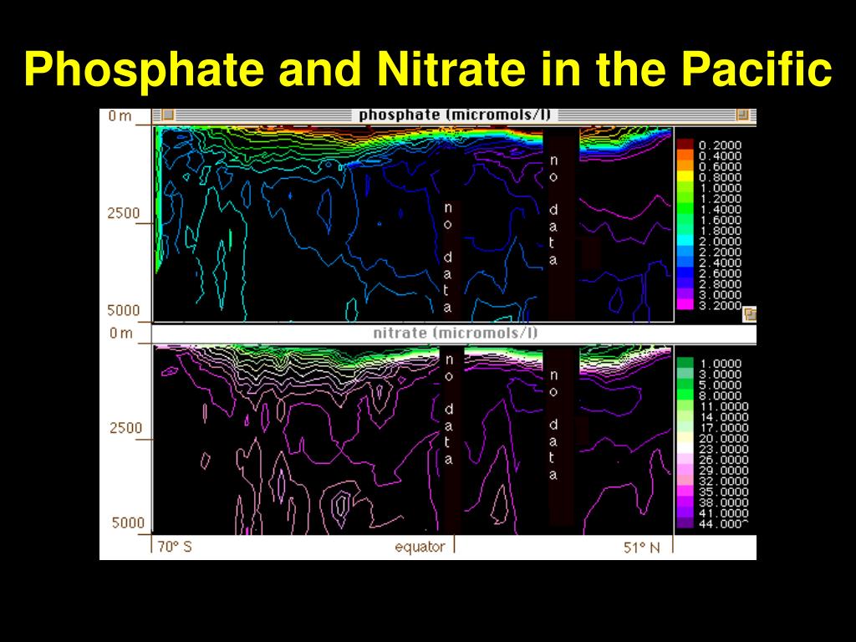Select 1.8000 in the phosphate legend
Image resolution: width=856 pixels, height=642 pixels.
pos(720,231)
